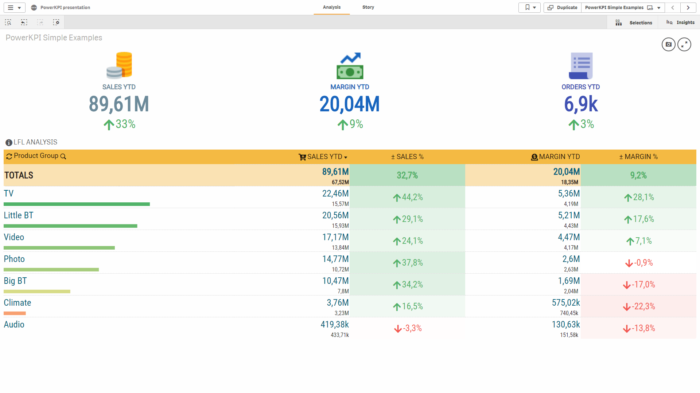The height and width of the screenshot is (393, 700).
Task: Open smart search selections tool
Action: [8, 23]
